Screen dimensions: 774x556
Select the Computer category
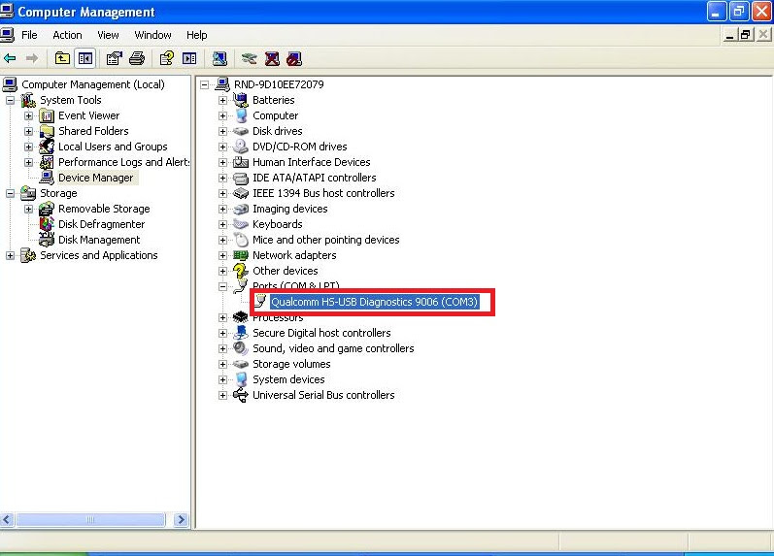pos(275,115)
